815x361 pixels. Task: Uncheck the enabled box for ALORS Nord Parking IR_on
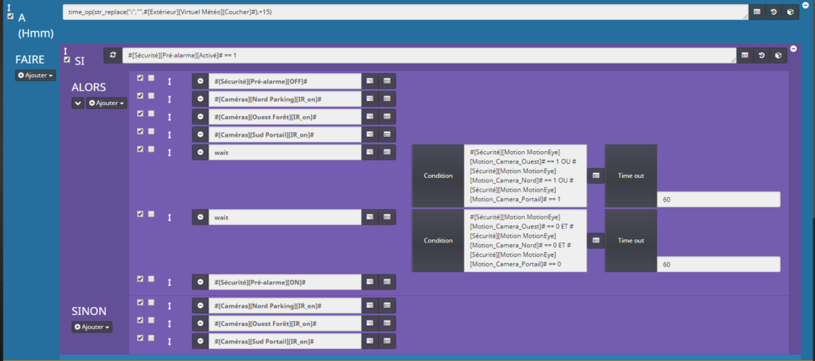click(140, 95)
